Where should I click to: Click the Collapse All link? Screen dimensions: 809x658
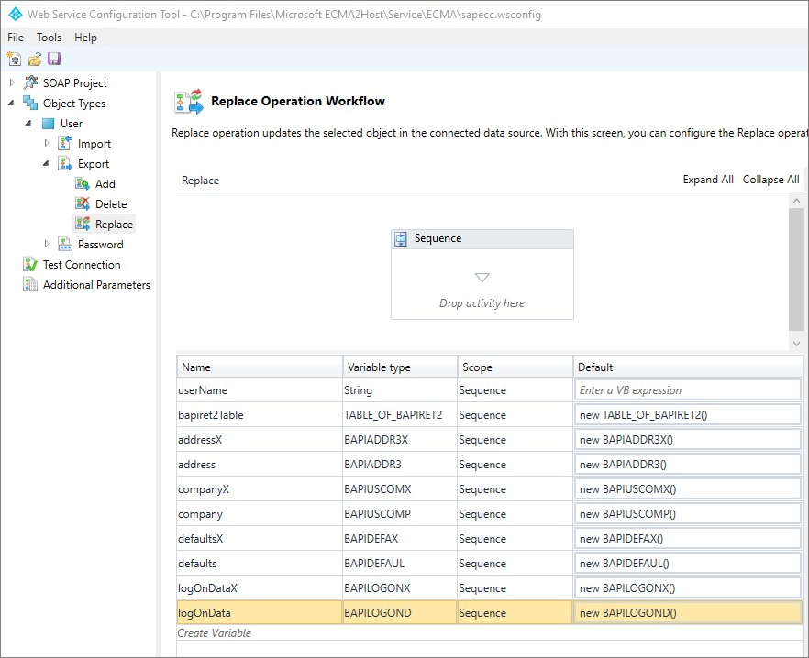click(770, 180)
